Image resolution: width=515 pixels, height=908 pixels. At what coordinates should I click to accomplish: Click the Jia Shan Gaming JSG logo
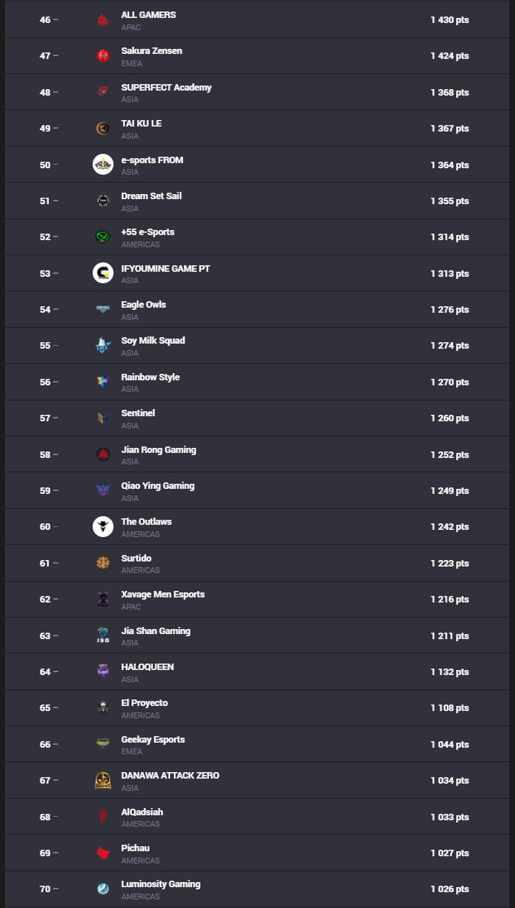(x=103, y=636)
